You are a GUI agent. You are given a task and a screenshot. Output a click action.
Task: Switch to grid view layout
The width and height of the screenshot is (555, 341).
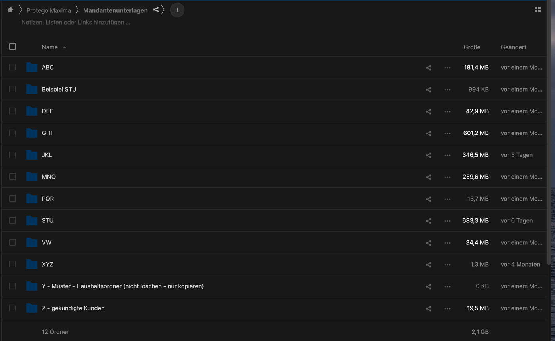(x=537, y=10)
